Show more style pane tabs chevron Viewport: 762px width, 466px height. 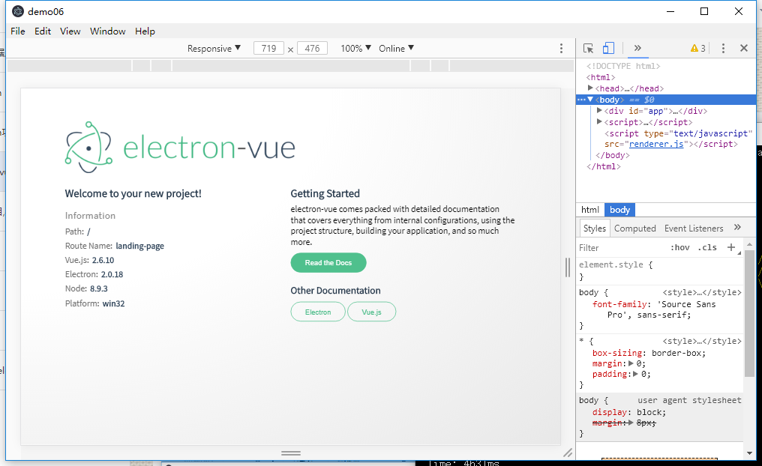point(737,228)
